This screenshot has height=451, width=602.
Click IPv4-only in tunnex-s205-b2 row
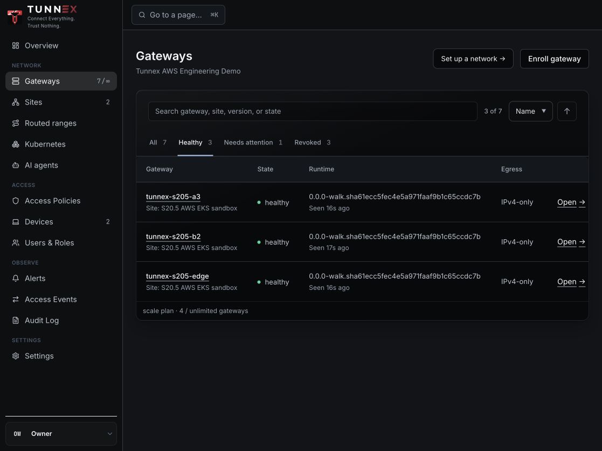pyautogui.click(x=517, y=242)
